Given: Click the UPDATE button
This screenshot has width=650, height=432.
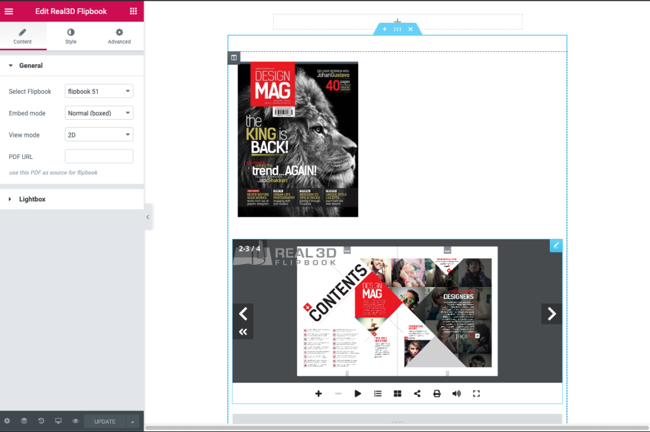Looking at the screenshot, I should coord(104,420).
